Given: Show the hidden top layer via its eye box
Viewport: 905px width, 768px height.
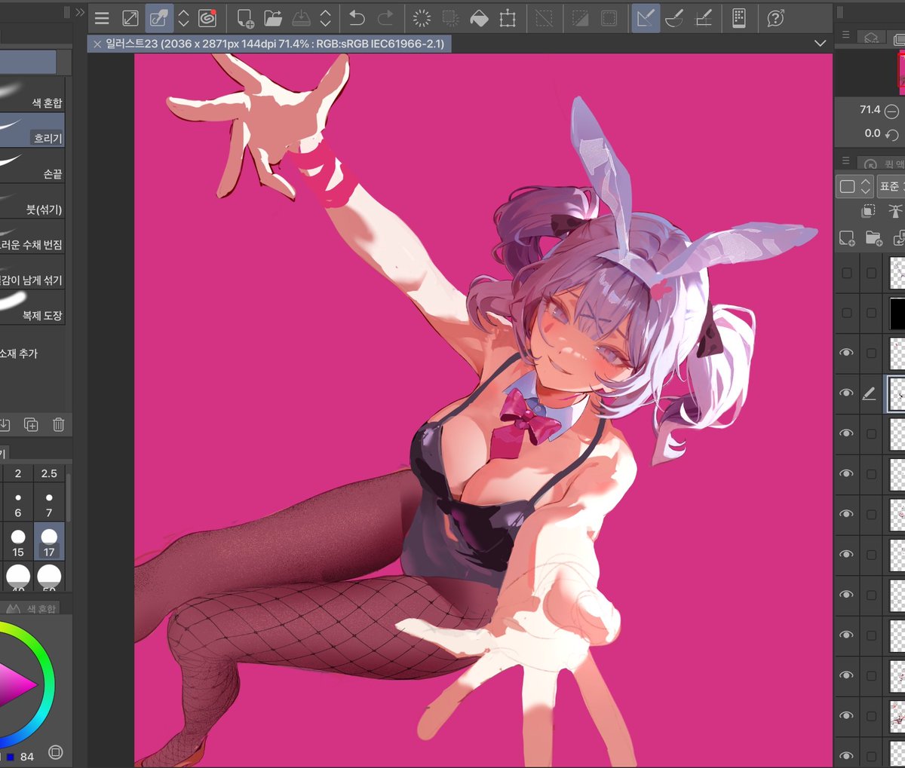Looking at the screenshot, I should pos(846,273).
